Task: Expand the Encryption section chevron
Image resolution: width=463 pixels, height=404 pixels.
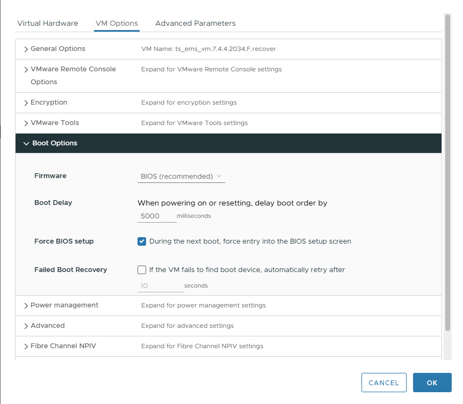Action: click(x=26, y=102)
